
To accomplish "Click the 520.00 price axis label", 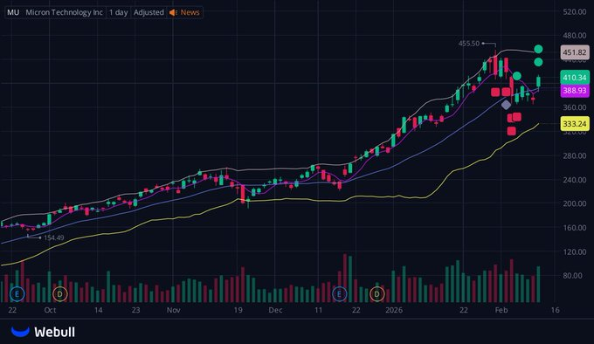I will (575, 11).
